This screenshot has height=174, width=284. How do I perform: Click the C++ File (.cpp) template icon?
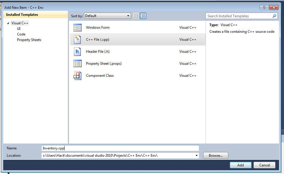pyautogui.click(x=77, y=40)
